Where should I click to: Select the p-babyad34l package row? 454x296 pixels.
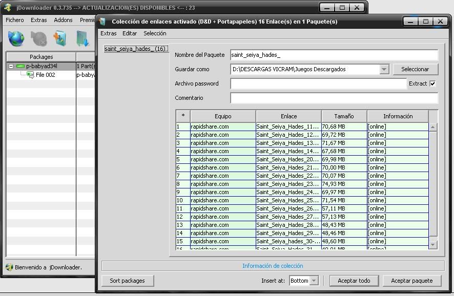point(51,66)
